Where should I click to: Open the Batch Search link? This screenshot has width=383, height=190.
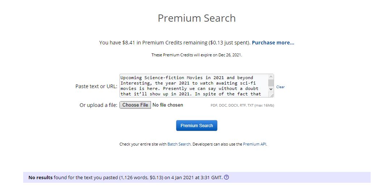[179, 144]
